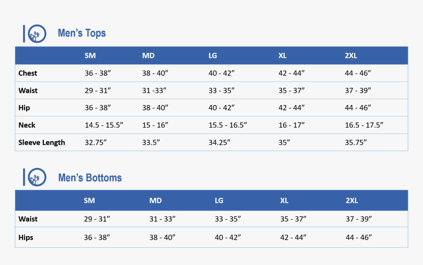Select the Chest row label
Image resolution: width=423 pixels, height=265 pixels.
coord(28,73)
